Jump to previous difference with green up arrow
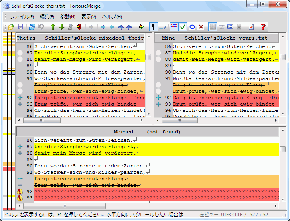This screenshot has width=290, height=221. point(53,27)
